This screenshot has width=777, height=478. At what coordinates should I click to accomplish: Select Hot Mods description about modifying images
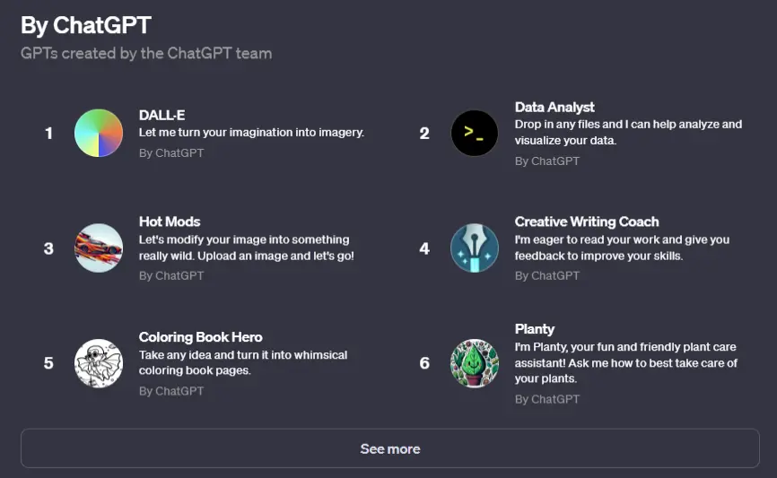click(246, 248)
